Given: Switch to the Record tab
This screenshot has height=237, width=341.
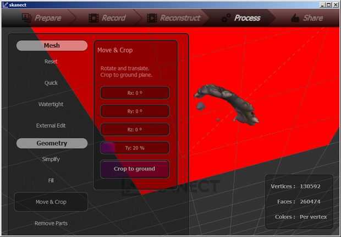Looking at the screenshot, I should click(x=107, y=18).
